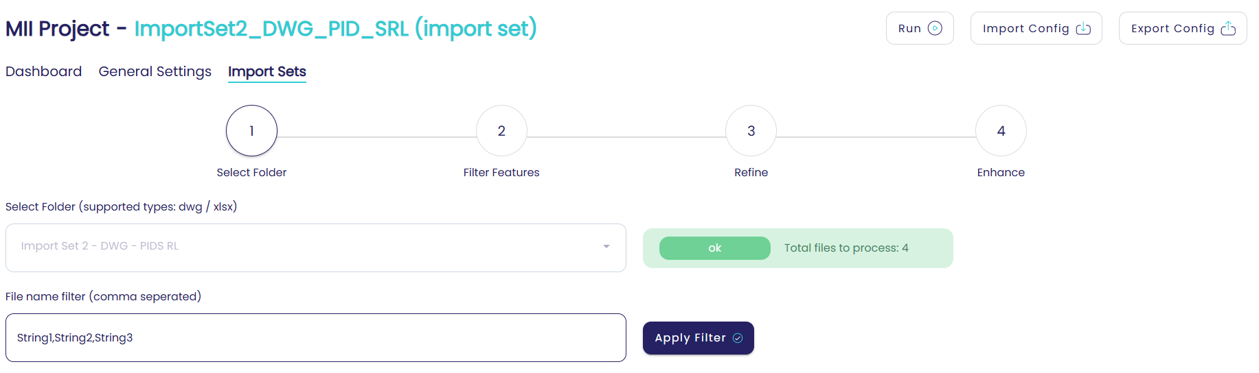Click the ImportSet2_DWG_PID_SRL title text
Screen dimensions: 1259x373
click(335, 28)
